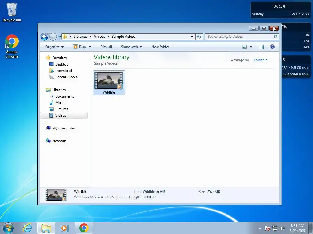Click the Size value 25.0 MB

coord(213,192)
